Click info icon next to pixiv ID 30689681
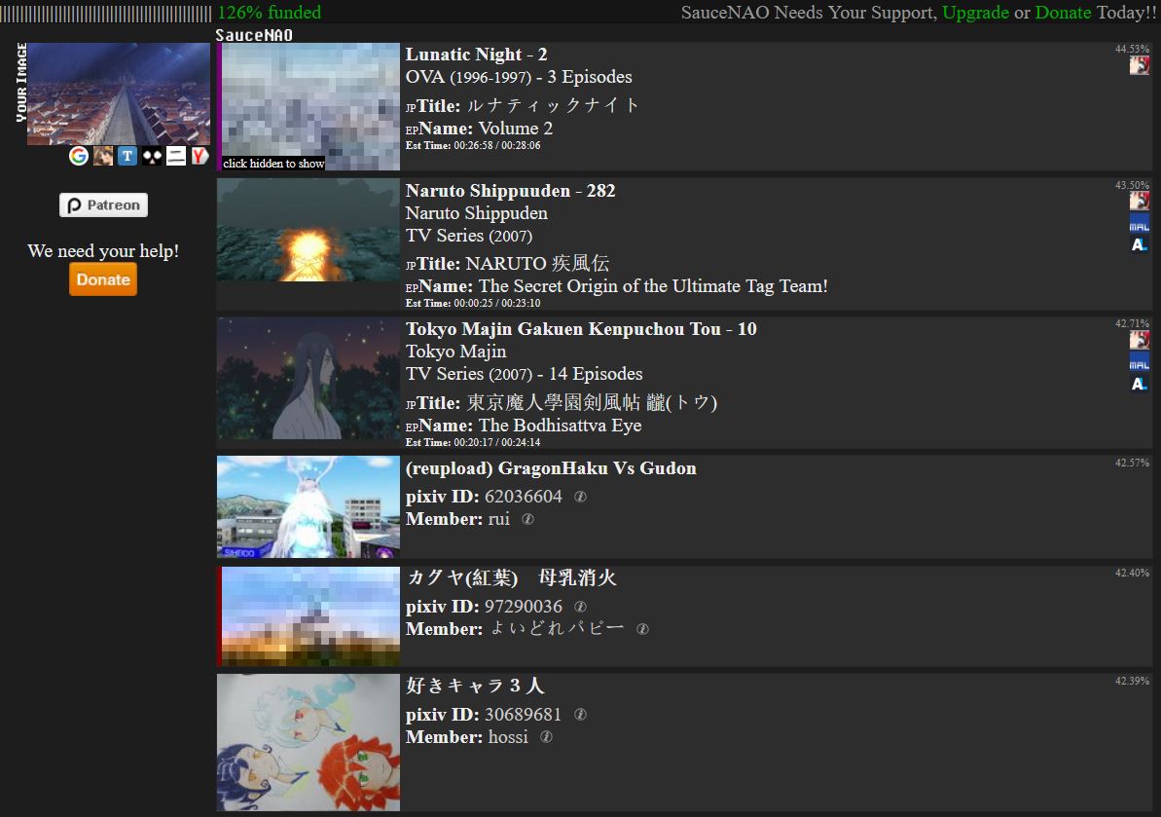The height and width of the screenshot is (817, 1161). (x=580, y=715)
